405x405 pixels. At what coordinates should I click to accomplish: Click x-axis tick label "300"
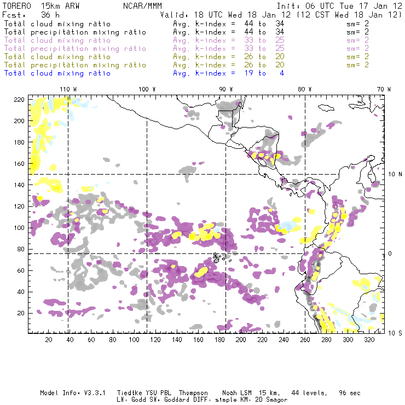coord(348,340)
